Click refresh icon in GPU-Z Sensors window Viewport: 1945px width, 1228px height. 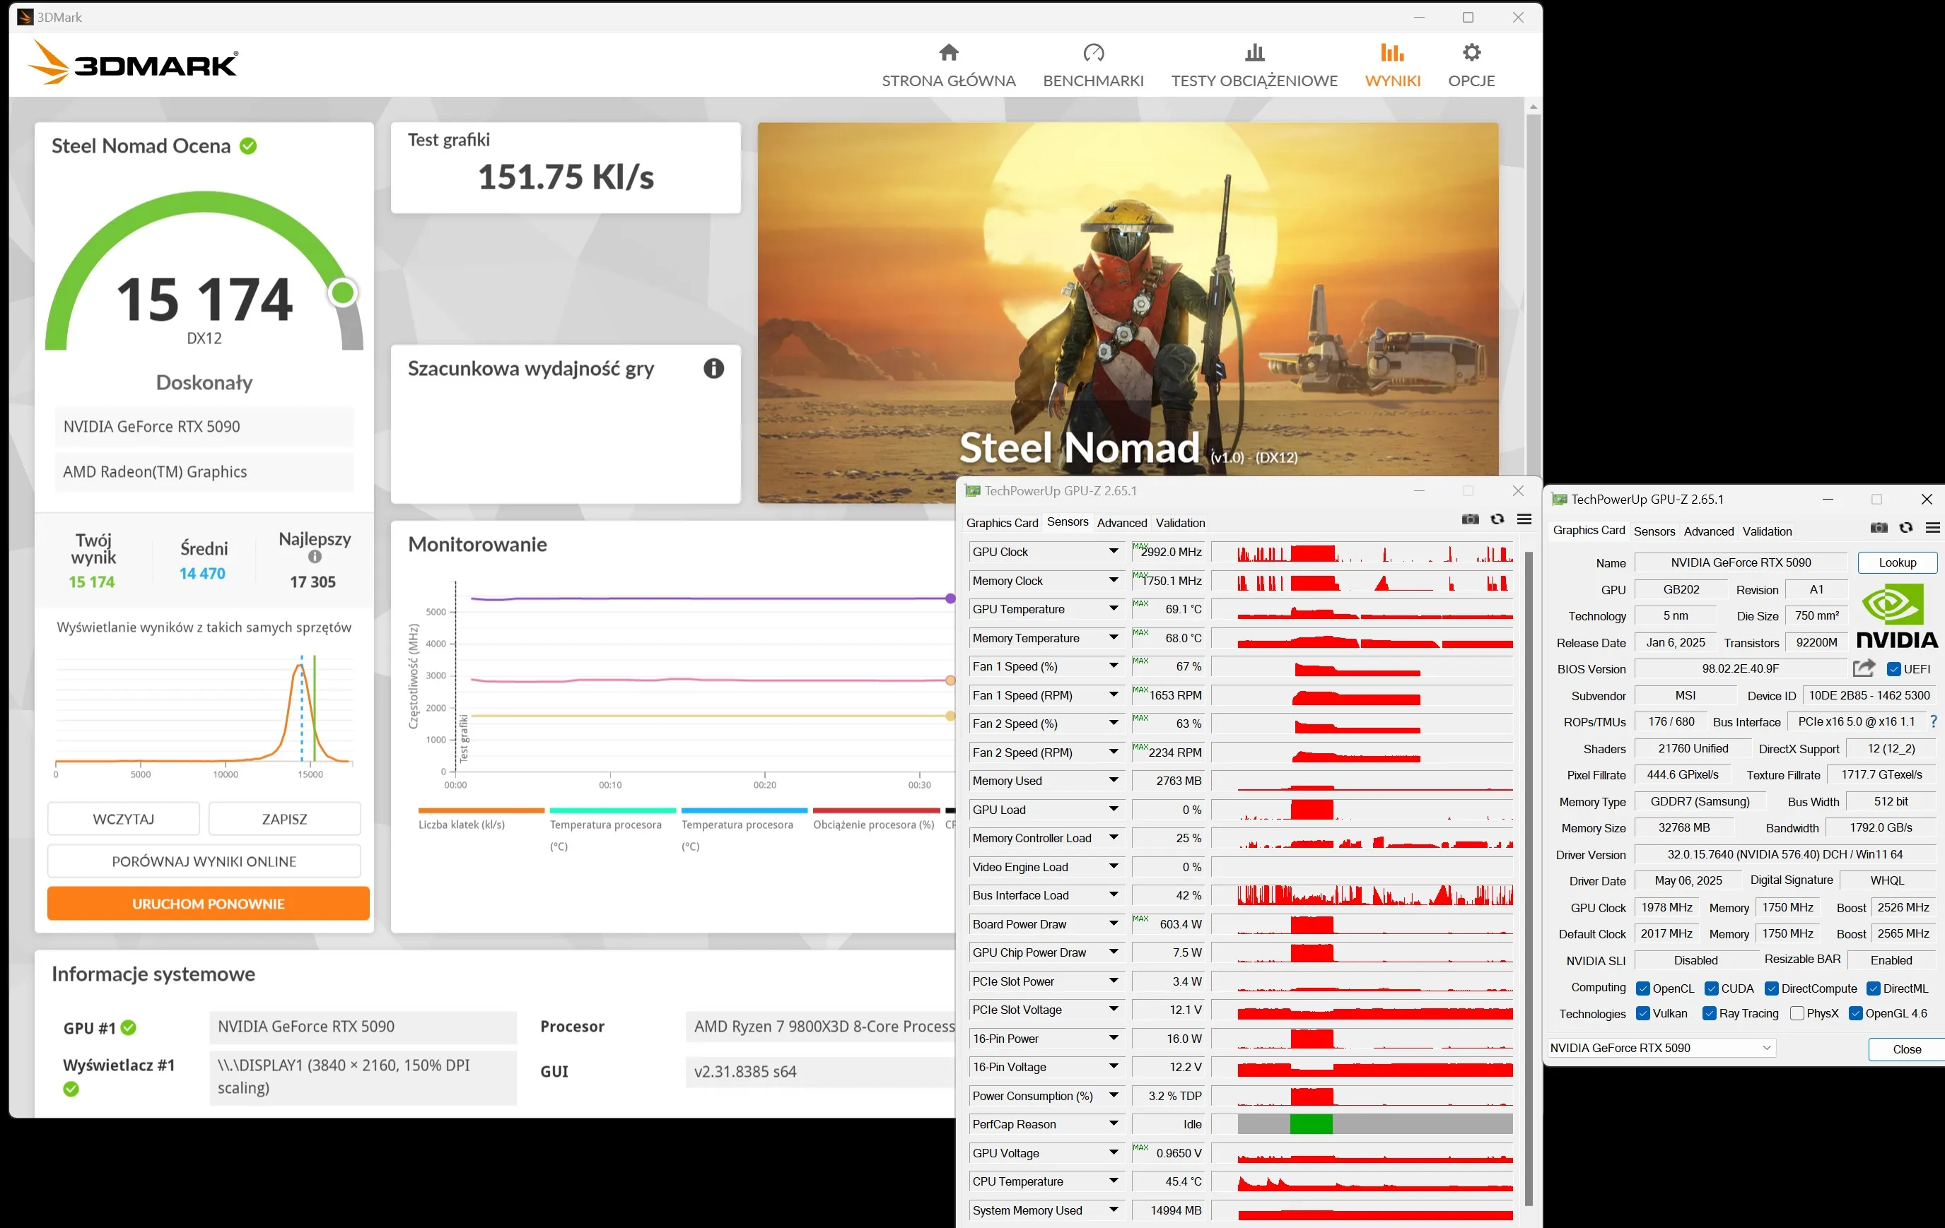[1497, 519]
